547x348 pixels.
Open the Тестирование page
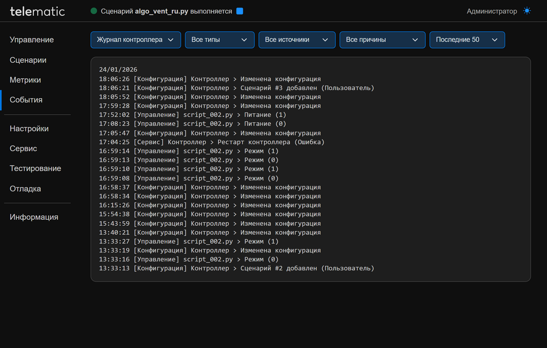click(35, 169)
